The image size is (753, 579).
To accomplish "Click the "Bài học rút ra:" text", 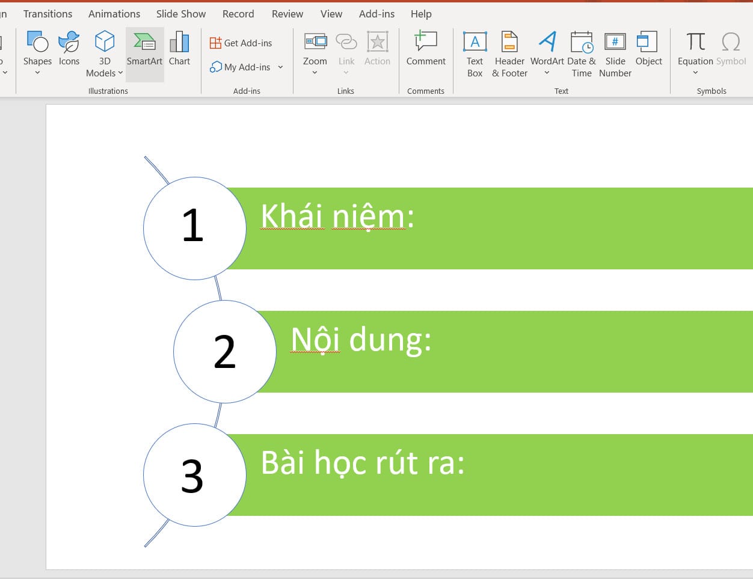I will [x=363, y=463].
